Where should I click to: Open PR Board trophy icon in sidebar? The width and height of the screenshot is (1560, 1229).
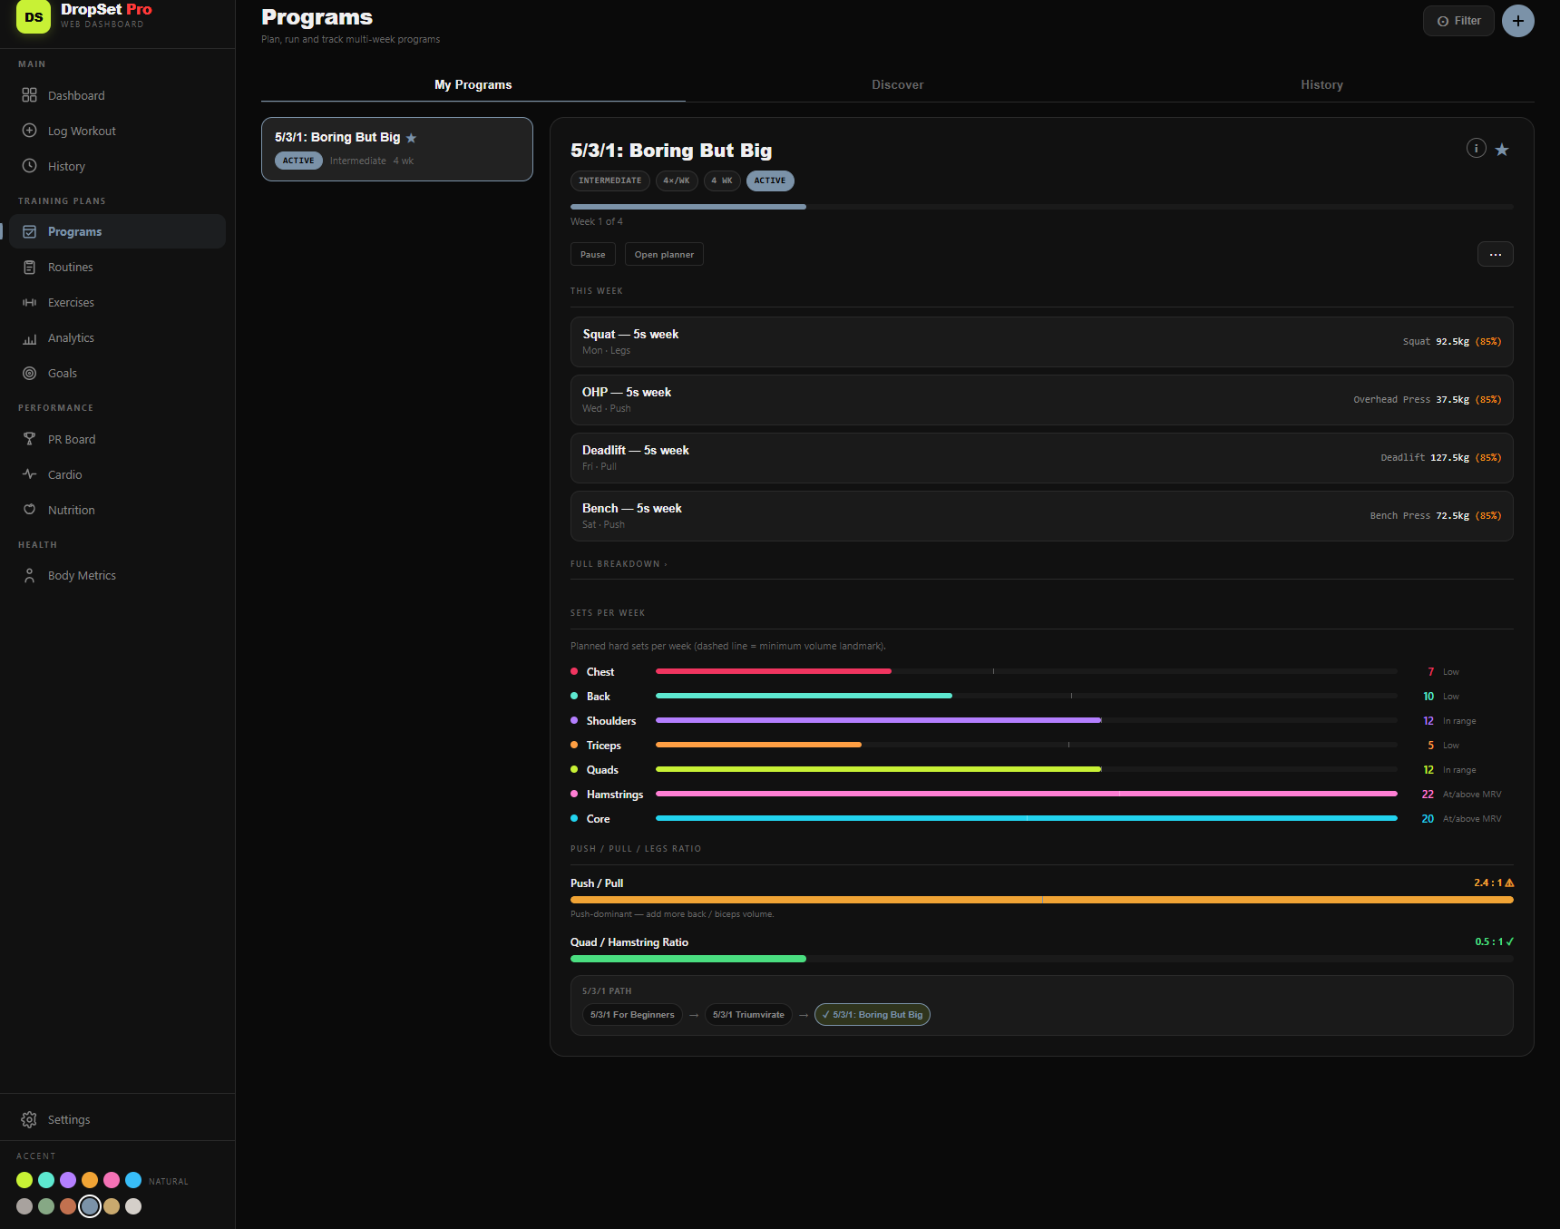(29, 439)
